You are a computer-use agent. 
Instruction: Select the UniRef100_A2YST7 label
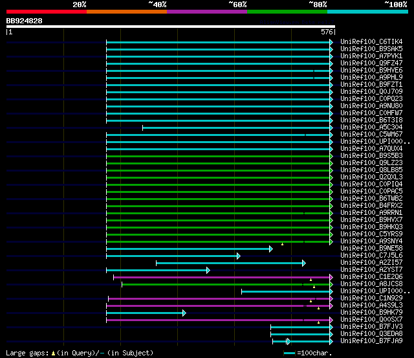tap(371, 270)
